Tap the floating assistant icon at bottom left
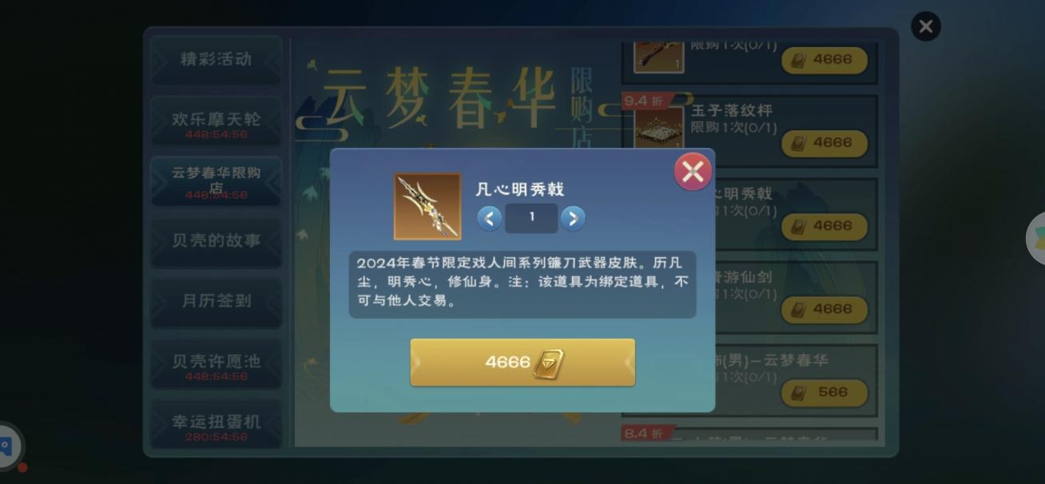This screenshot has width=1045, height=484. (8, 446)
